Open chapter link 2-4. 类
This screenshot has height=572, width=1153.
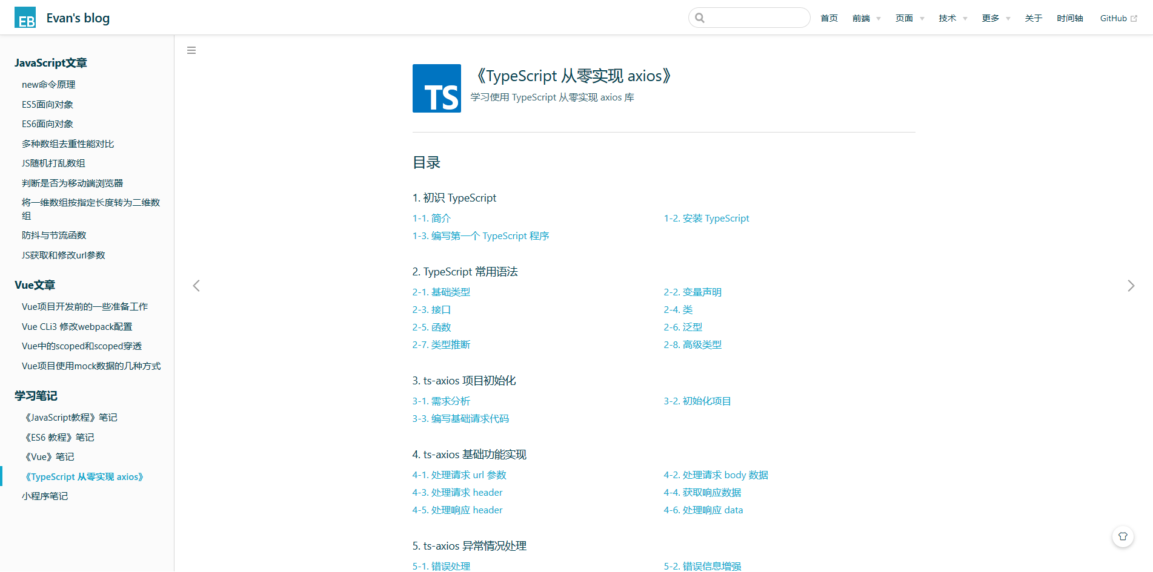(678, 310)
